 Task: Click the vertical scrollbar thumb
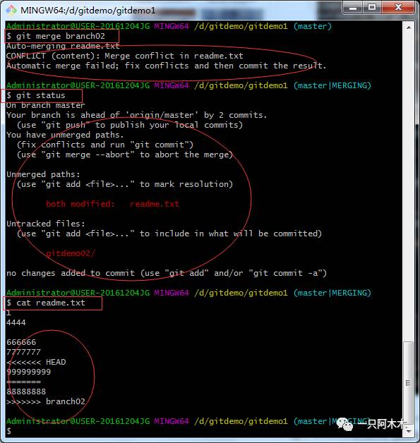click(x=408, y=382)
